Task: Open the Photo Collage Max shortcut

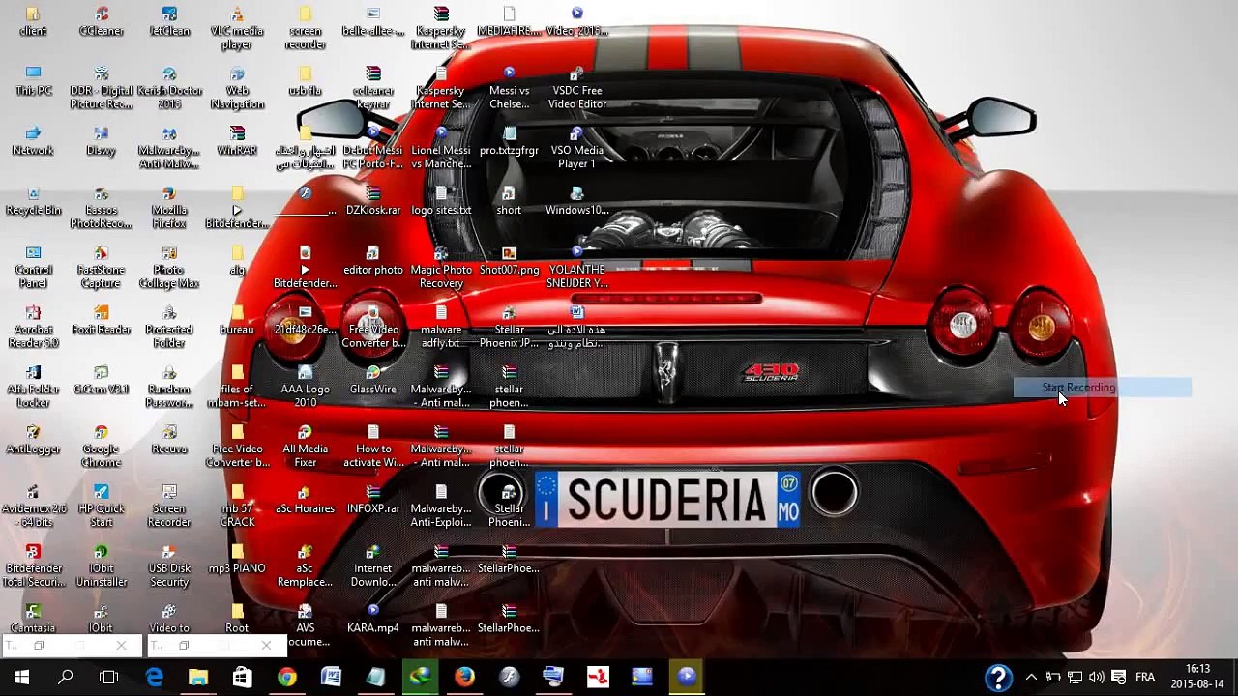Action: pyautogui.click(x=169, y=269)
